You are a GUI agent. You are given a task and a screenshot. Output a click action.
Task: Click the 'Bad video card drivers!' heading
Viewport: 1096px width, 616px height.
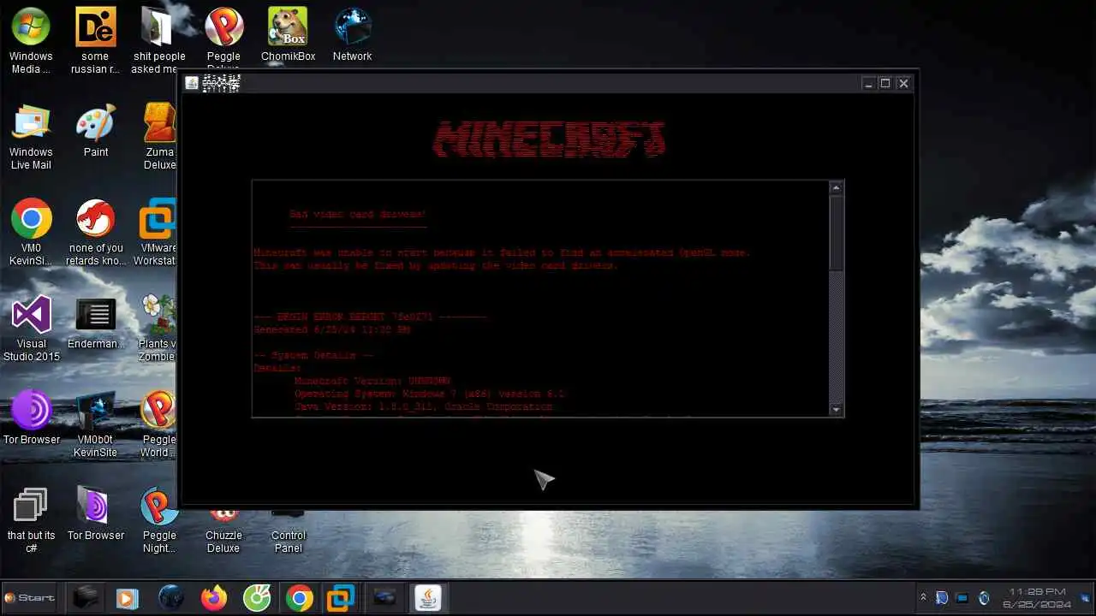click(x=357, y=214)
